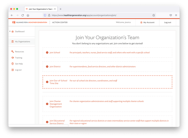Viewport: 188px width, 138px height.
Task: Click the Get Help icon in sidebar
Action: [x=13, y=64]
